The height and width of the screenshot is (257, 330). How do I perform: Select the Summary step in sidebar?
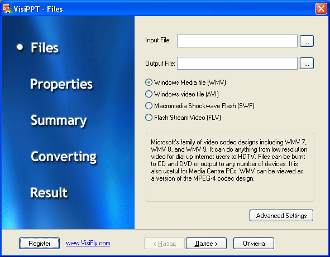(x=59, y=120)
